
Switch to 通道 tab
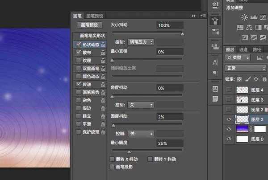tap(243, 49)
